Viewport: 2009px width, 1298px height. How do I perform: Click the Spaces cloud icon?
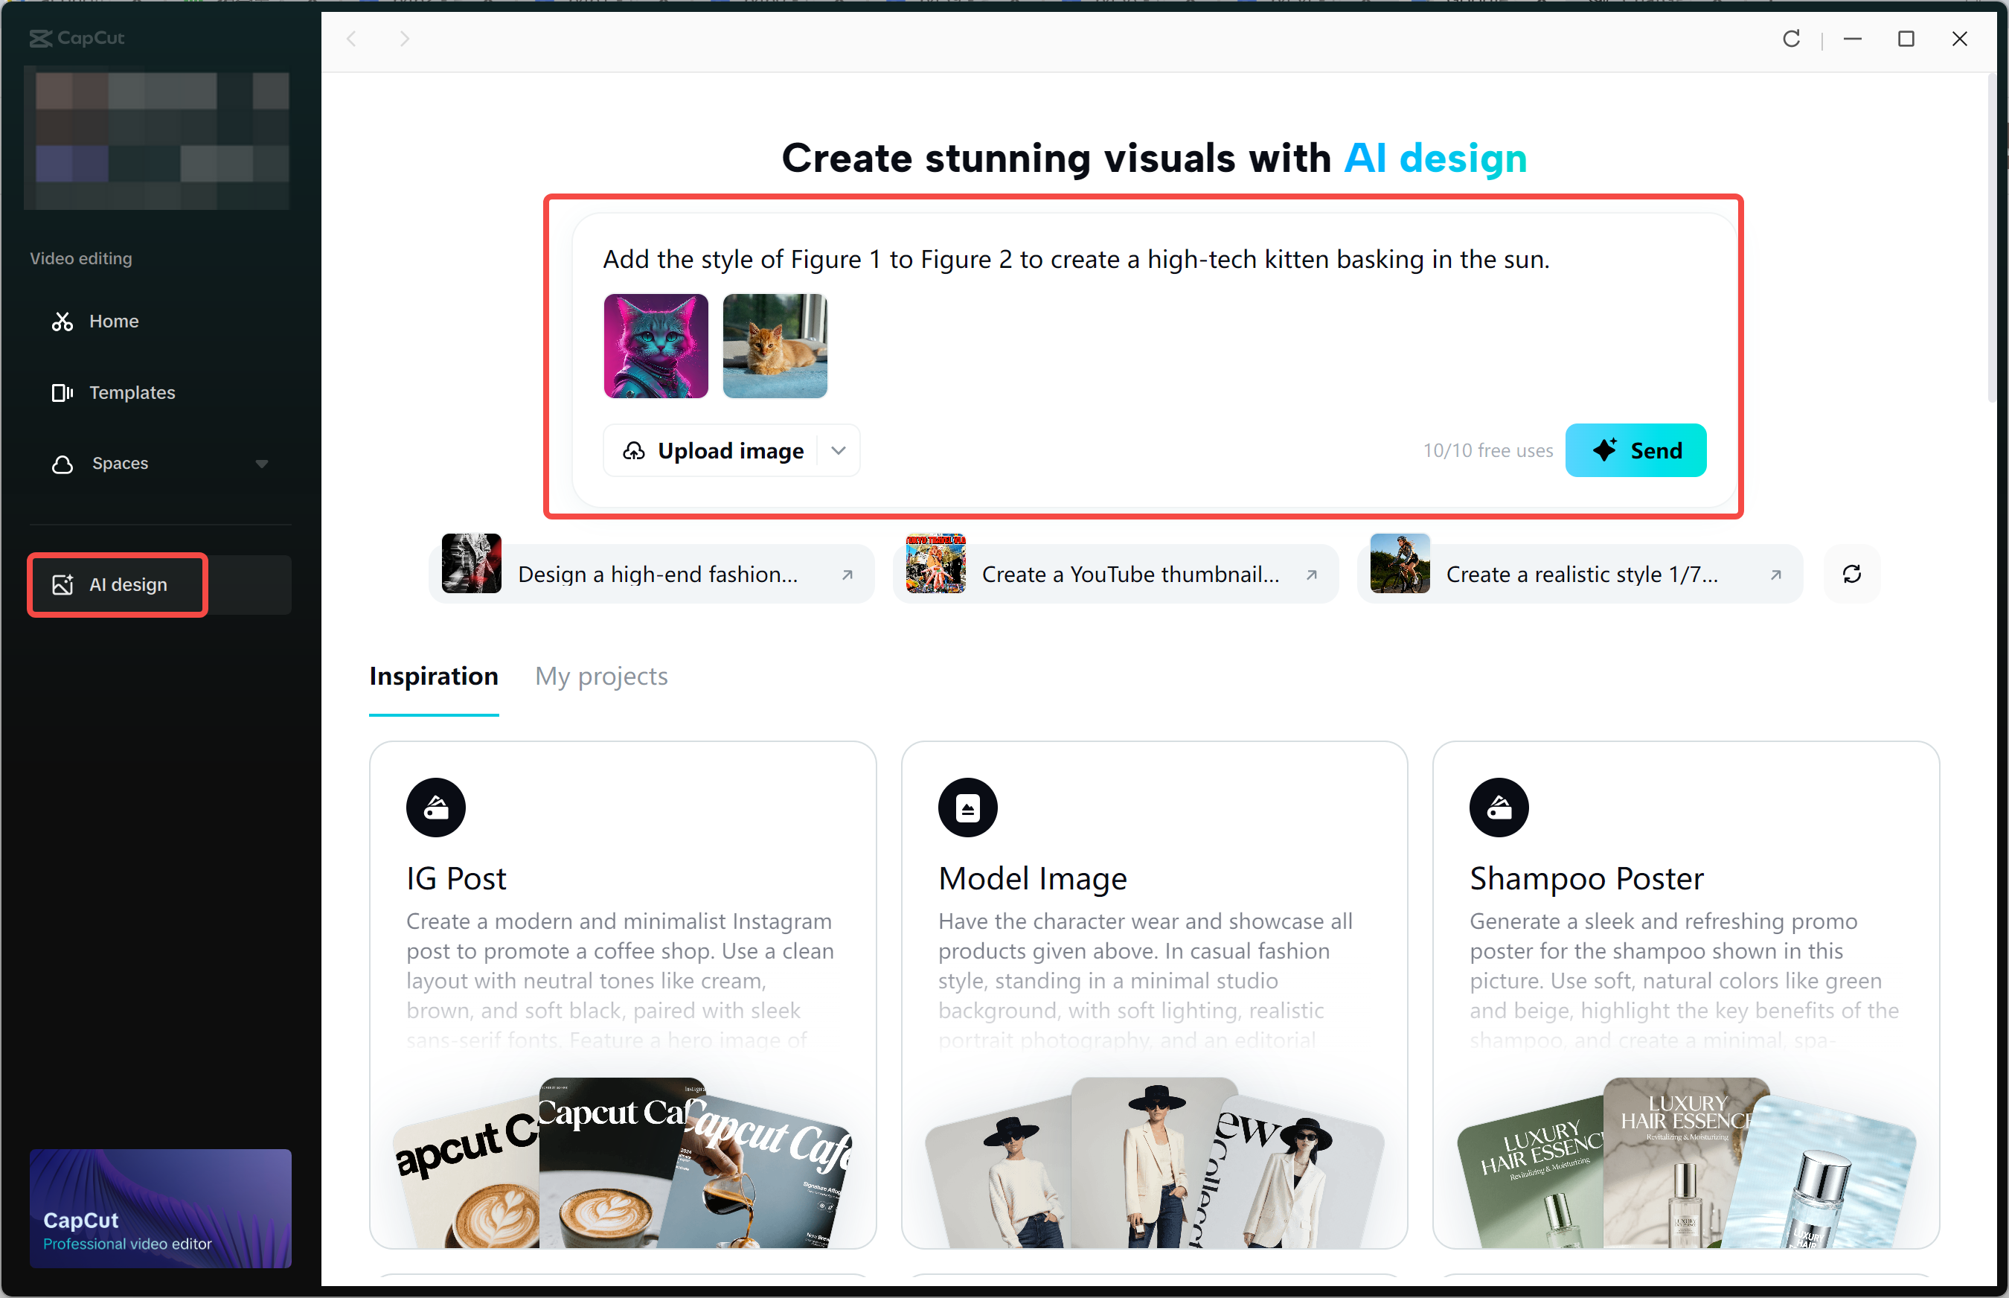[x=63, y=464]
